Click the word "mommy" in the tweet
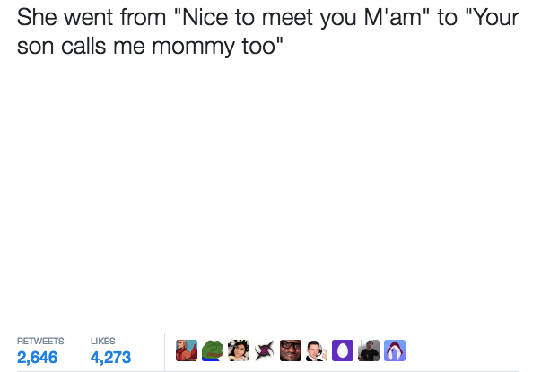Image resolution: width=541 pixels, height=372 pixels. [x=193, y=48]
